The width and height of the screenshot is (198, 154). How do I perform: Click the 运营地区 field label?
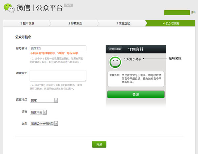[x=21, y=100]
